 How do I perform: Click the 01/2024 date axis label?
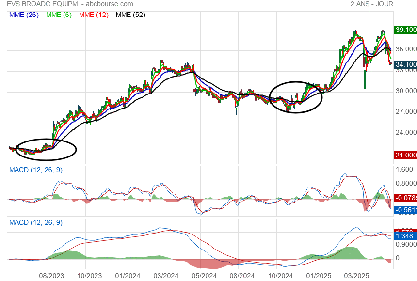point(128,276)
